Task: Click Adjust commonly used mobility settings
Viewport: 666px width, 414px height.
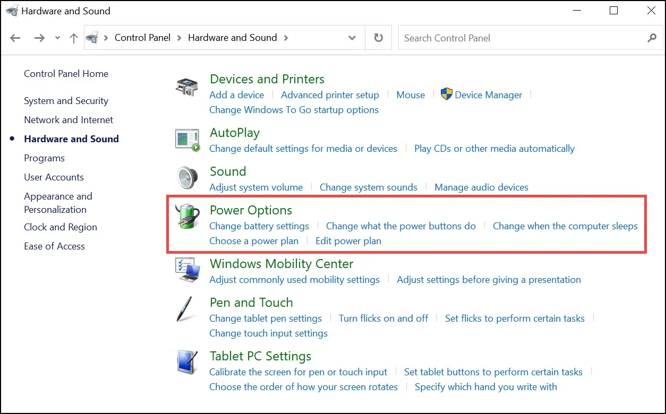Action: 294,280
